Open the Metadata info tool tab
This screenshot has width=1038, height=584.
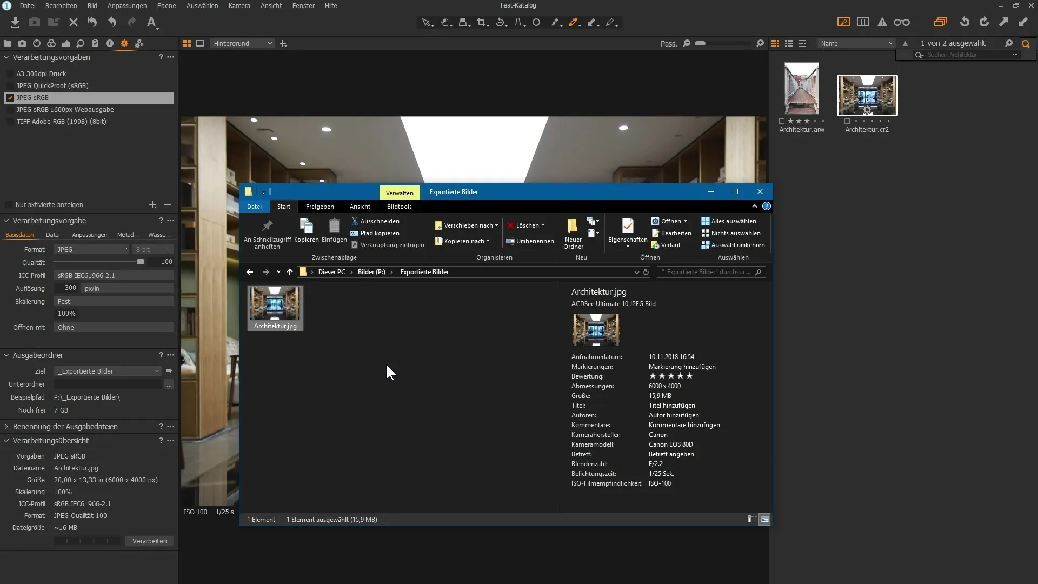point(110,43)
